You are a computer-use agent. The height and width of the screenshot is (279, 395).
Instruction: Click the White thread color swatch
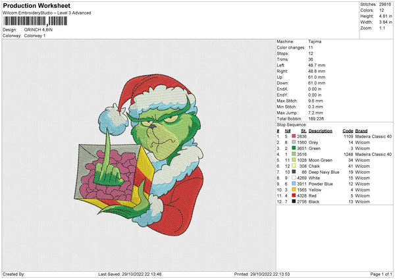point(294,178)
